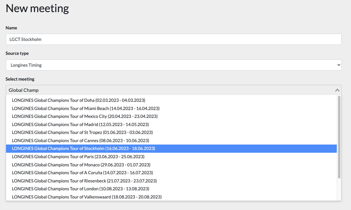Select highlighted Global Champions Tour of Stockholm

[171, 148]
